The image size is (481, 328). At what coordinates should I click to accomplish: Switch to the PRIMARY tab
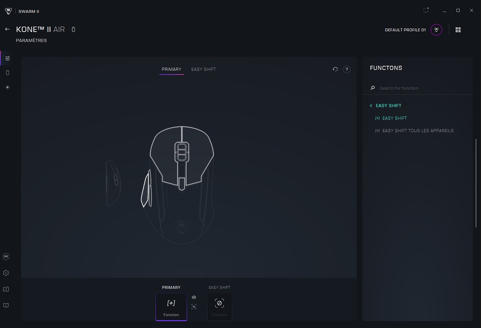pyautogui.click(x=172, y=69)
